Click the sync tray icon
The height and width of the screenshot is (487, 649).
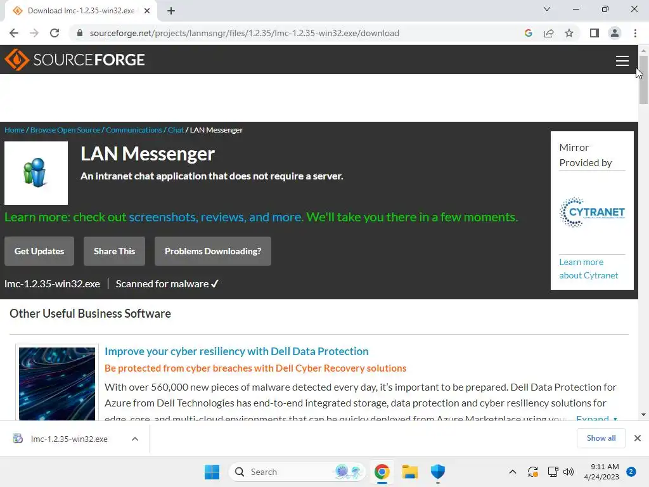(532, 472)
